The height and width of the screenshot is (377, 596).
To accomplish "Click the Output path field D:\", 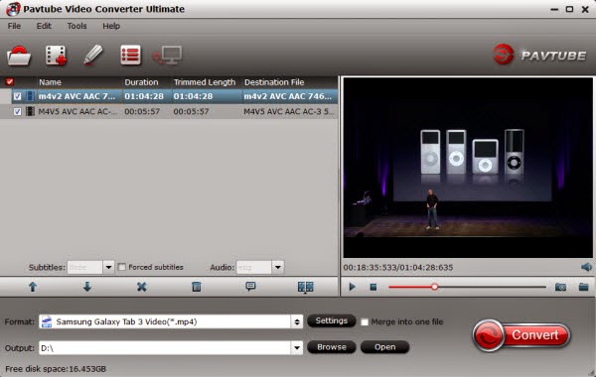I will [165, 348].
